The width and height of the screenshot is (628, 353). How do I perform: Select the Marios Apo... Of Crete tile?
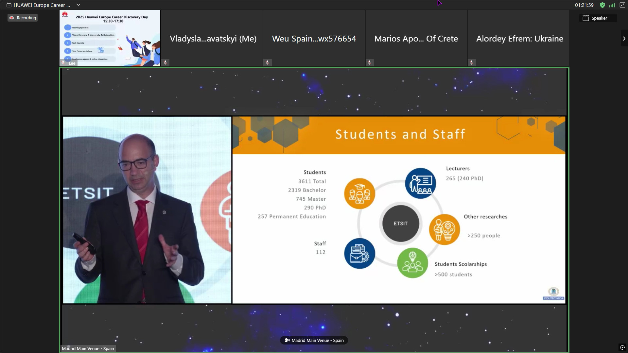pyautogui.click(x=416, y=38)
